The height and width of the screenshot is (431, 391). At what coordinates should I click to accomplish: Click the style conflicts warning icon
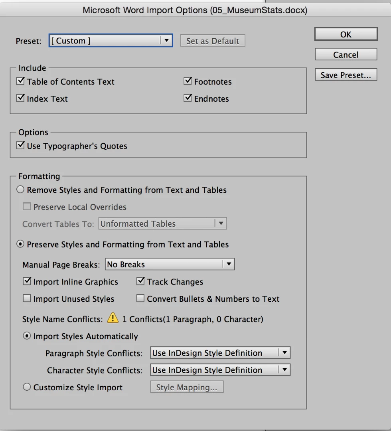click(113, 318)
